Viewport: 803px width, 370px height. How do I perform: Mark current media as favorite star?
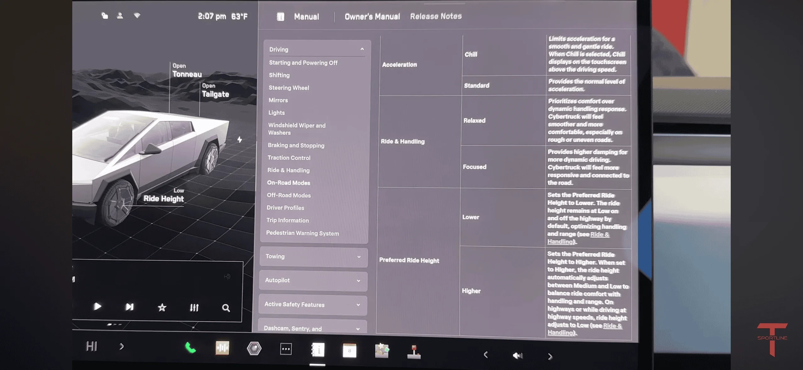162,307
